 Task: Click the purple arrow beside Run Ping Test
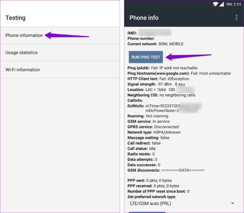189,57
